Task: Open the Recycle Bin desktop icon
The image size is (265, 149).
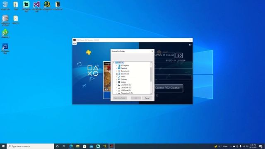Action: pyautogui.click(x=5, y=5)
